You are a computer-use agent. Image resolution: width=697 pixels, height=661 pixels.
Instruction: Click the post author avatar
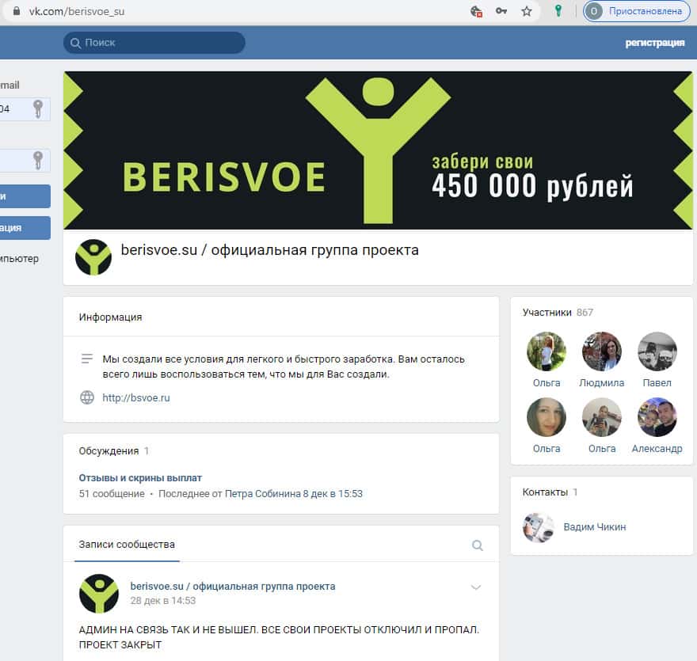tap(99, 594)
